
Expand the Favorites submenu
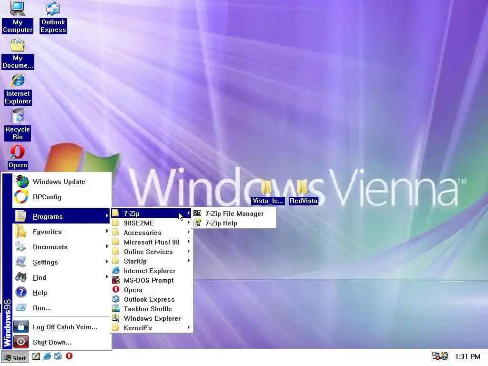point(61,232)
